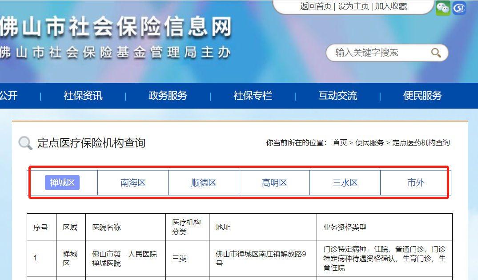This screenshot has width=478, height=280.
Task: Open the 互动交流 navigation menu
Action: coord(337,96)
